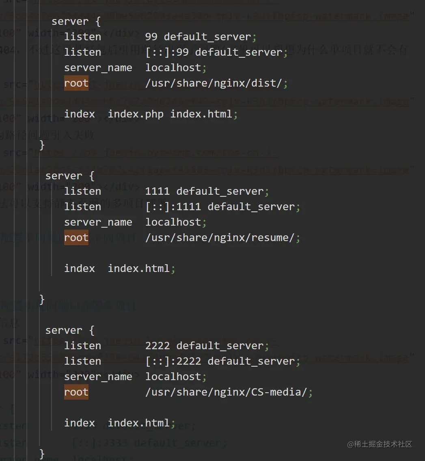Click the server keyword of the first block
Screen dimensions: 425x461
tap(70, 22)
